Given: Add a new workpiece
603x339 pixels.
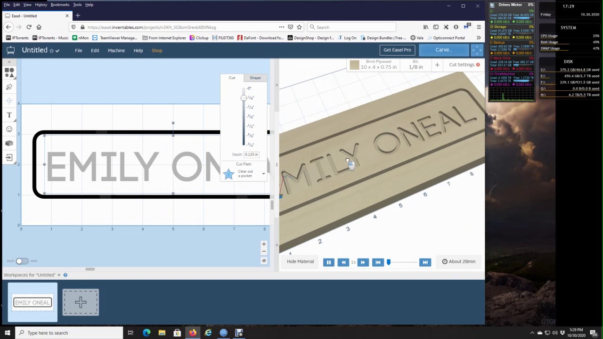Looking at the screenshot, I should point(81,302).
